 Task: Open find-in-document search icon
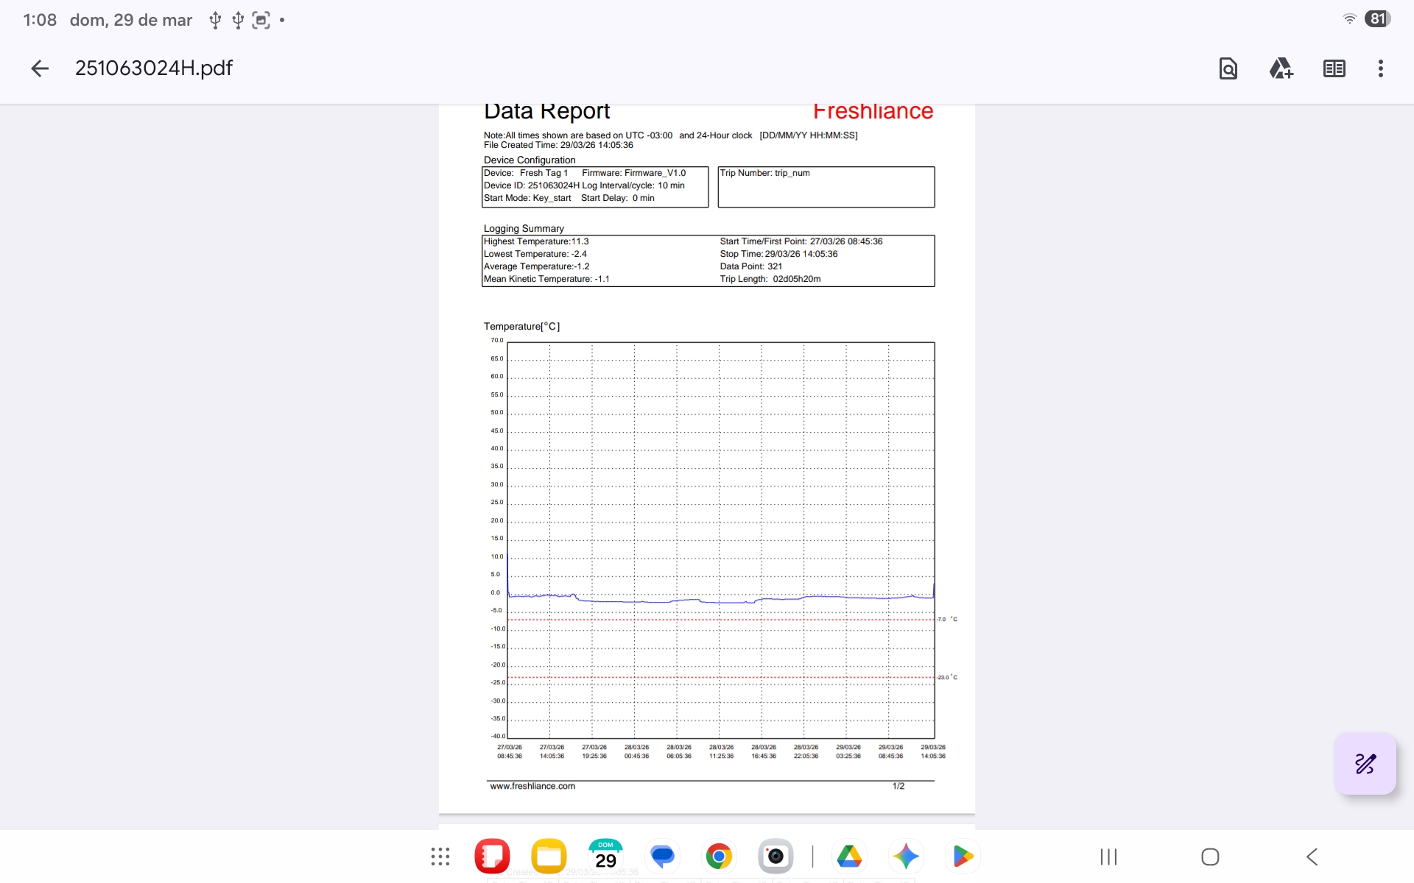tap(1228, 68)
